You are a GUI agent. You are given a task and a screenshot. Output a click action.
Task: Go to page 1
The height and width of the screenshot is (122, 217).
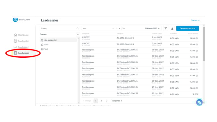pos(96,101)
